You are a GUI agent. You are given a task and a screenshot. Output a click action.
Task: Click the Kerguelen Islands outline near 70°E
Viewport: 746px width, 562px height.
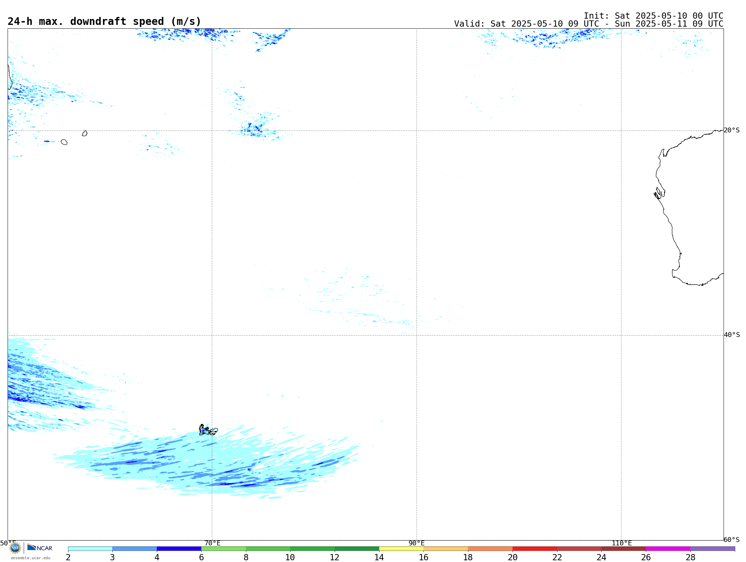point(208,430)
